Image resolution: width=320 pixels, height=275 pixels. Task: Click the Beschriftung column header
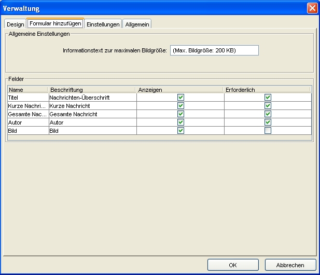91,90
